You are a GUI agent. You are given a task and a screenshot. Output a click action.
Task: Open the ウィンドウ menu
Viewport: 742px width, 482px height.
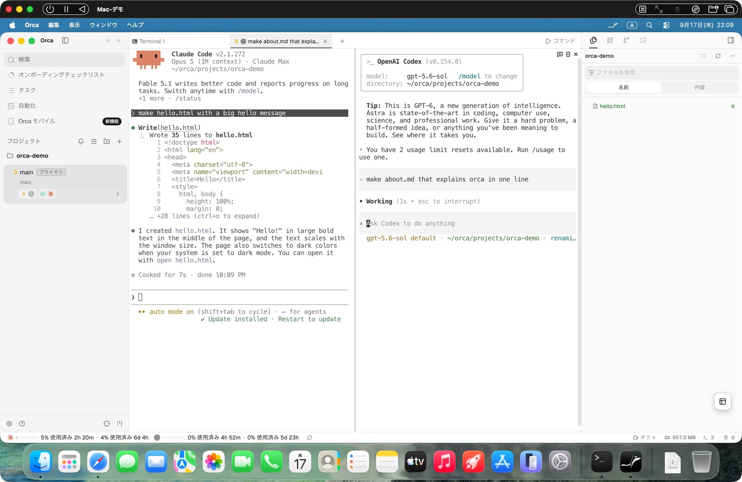tap(103, 25)
